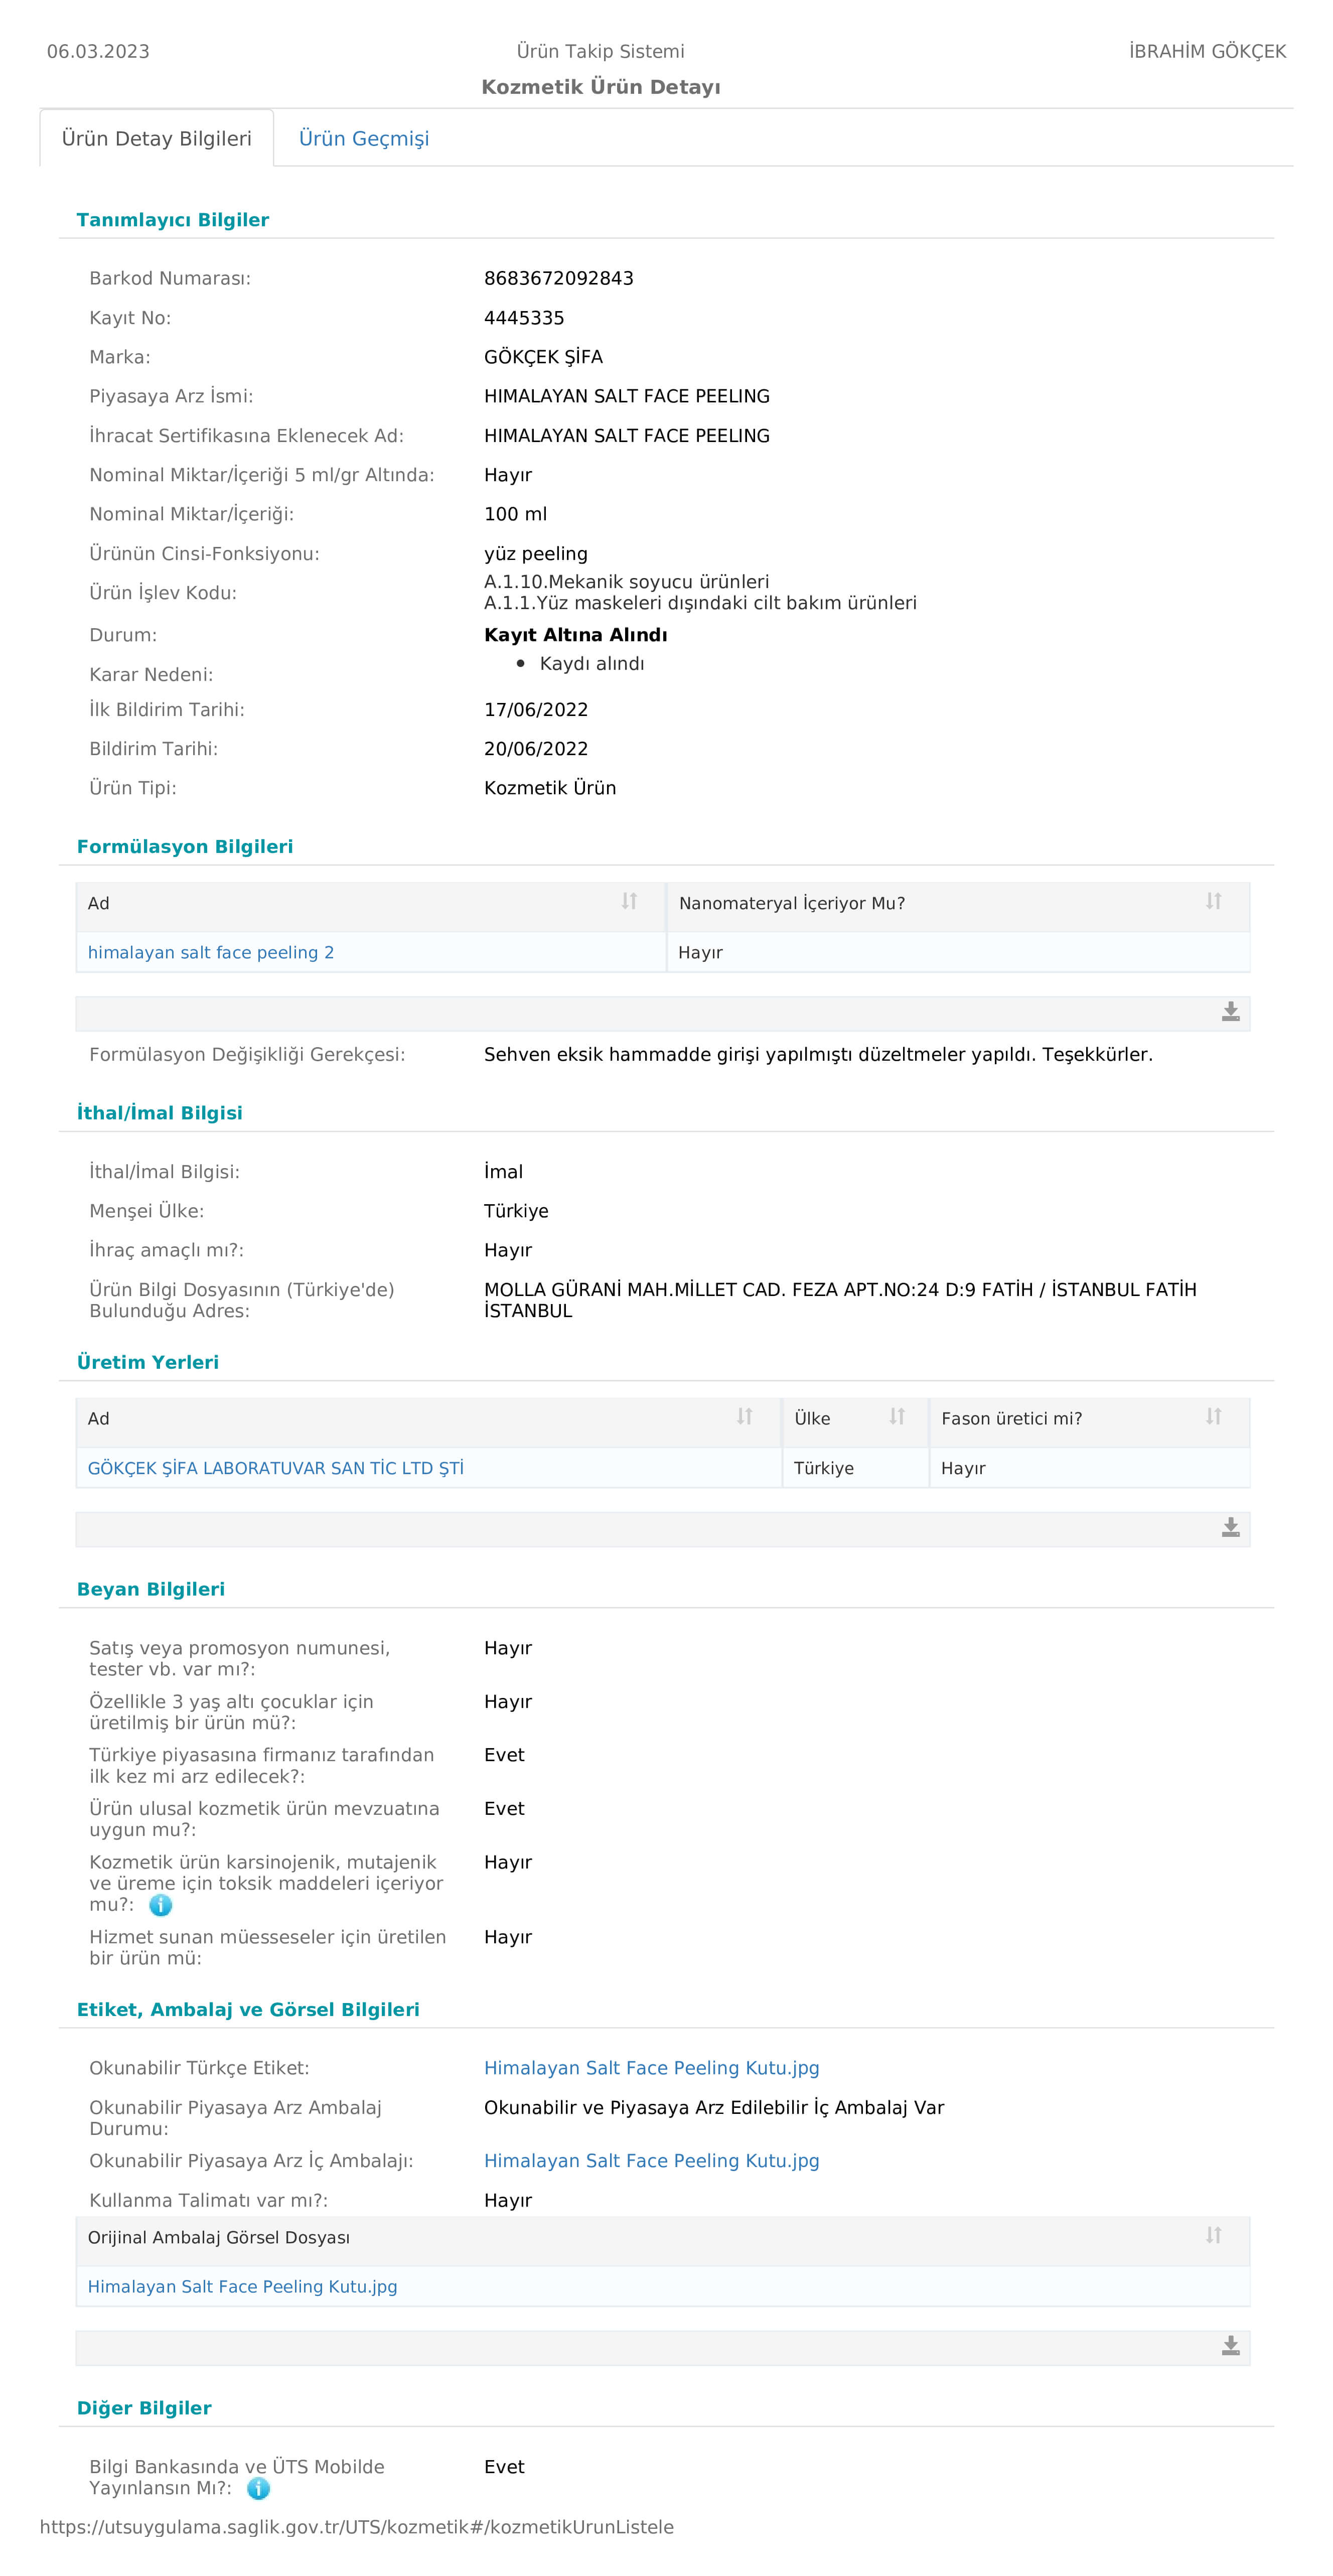Viewport: 1333px width, 2576px height.
Task: Sort formulation table by Ad column
Action: 629,901
